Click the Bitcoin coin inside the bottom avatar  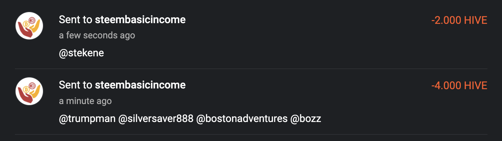[26, 89]
